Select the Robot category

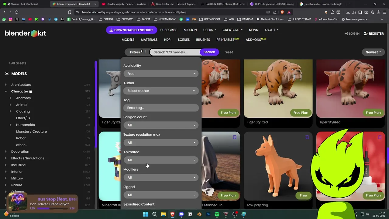point(21,138)
